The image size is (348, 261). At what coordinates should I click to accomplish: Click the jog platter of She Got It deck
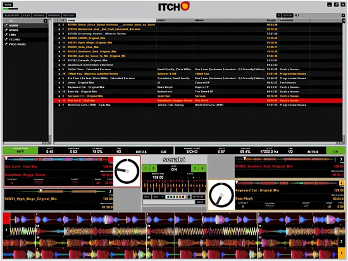[127, 171]
